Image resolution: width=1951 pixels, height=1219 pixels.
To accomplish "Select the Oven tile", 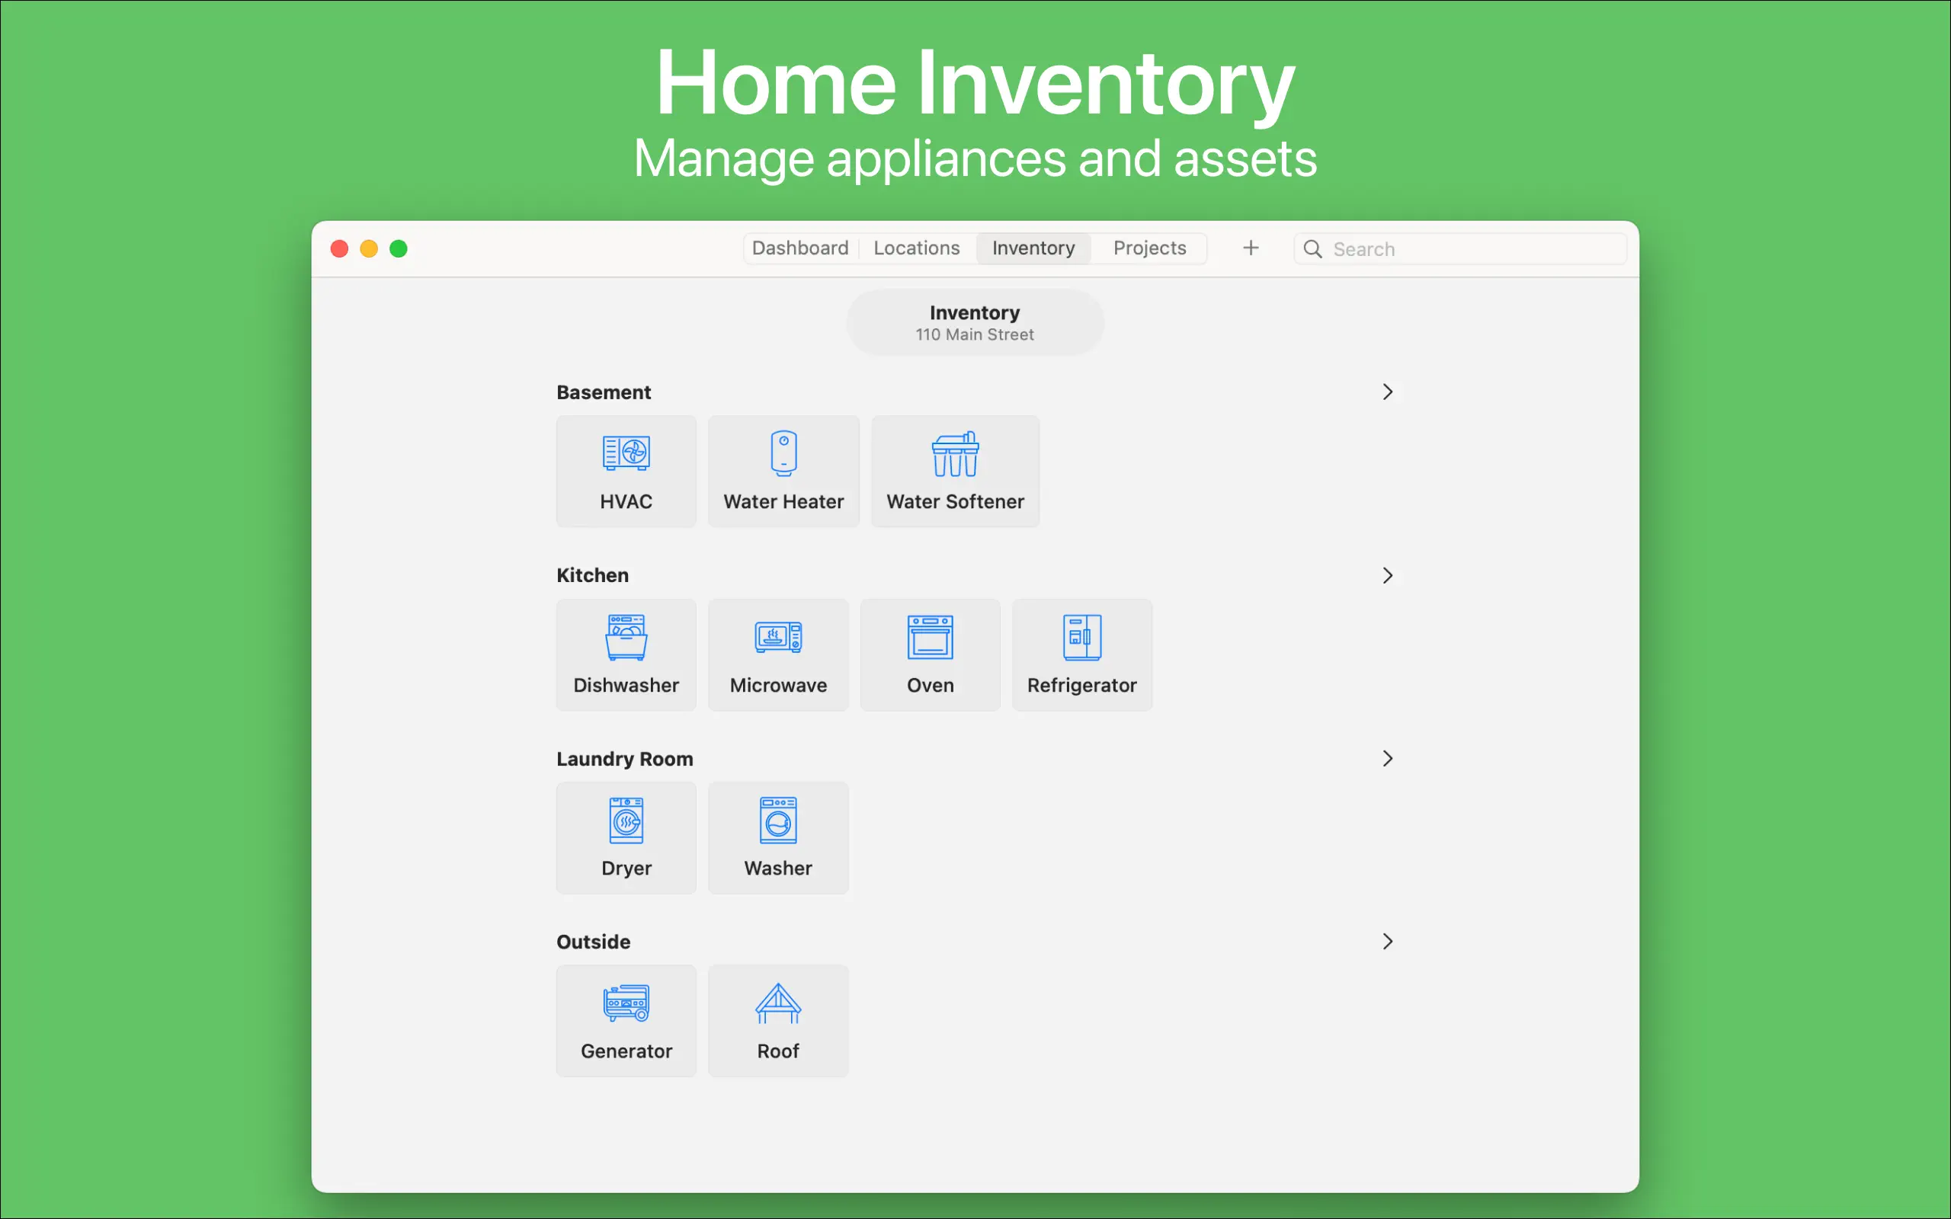I will coord(930,654).
